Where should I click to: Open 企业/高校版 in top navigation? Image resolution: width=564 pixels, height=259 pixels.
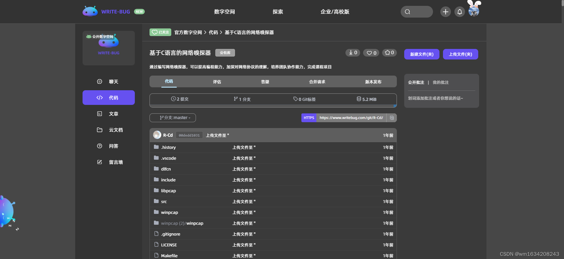point(335,12)
